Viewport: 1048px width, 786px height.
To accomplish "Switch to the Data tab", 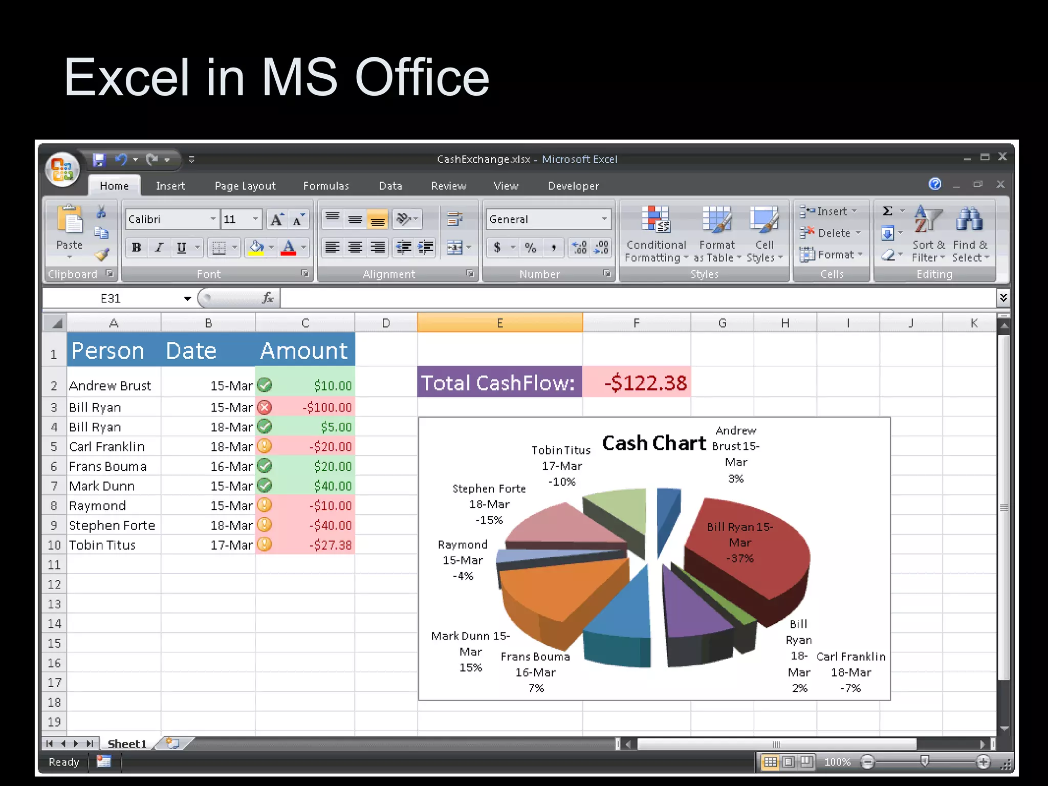I will point(390,186).
